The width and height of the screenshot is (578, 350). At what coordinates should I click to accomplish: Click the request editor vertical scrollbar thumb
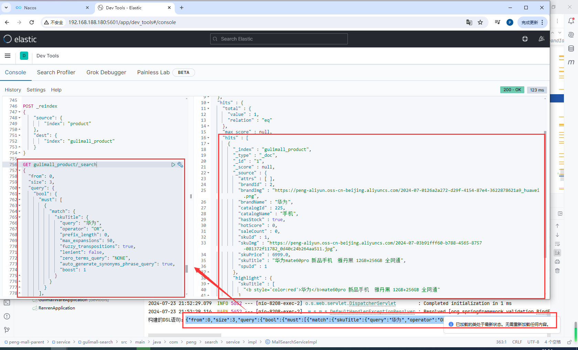(x=186, y=269)
